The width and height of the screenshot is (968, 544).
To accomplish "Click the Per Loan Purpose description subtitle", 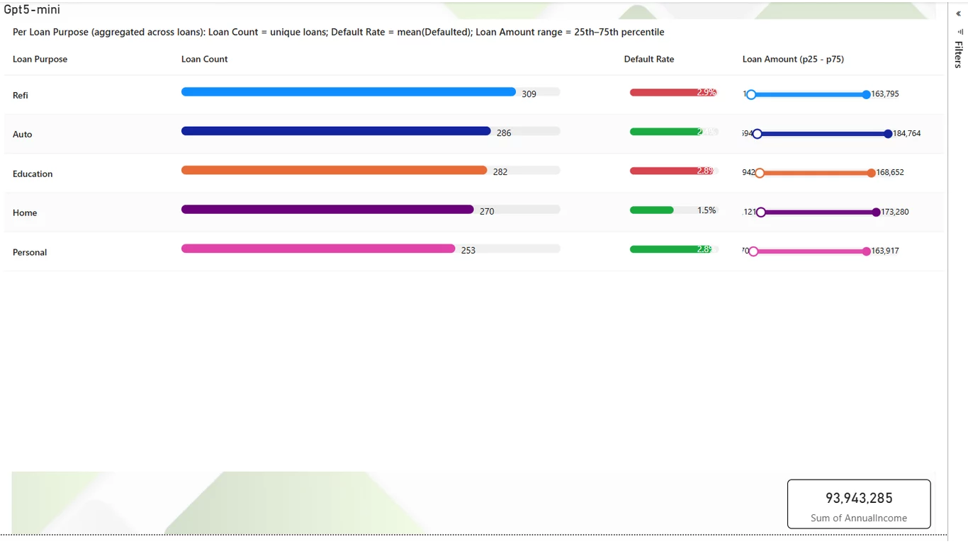I will [339, 32].
